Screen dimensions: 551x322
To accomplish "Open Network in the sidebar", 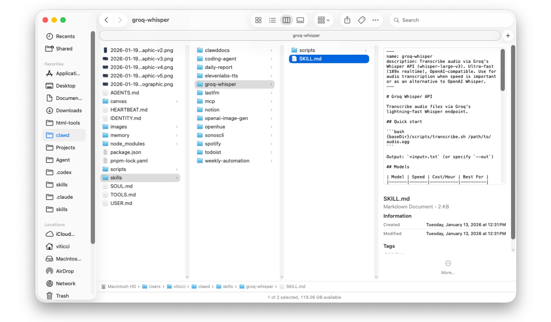I will coord(65,283).
